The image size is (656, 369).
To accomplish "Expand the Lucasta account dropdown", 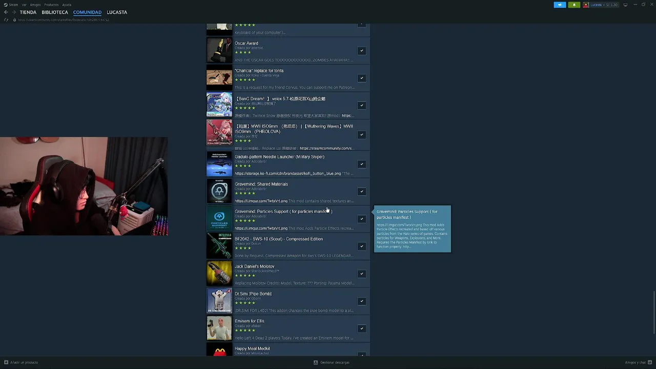I will [604, 5].
